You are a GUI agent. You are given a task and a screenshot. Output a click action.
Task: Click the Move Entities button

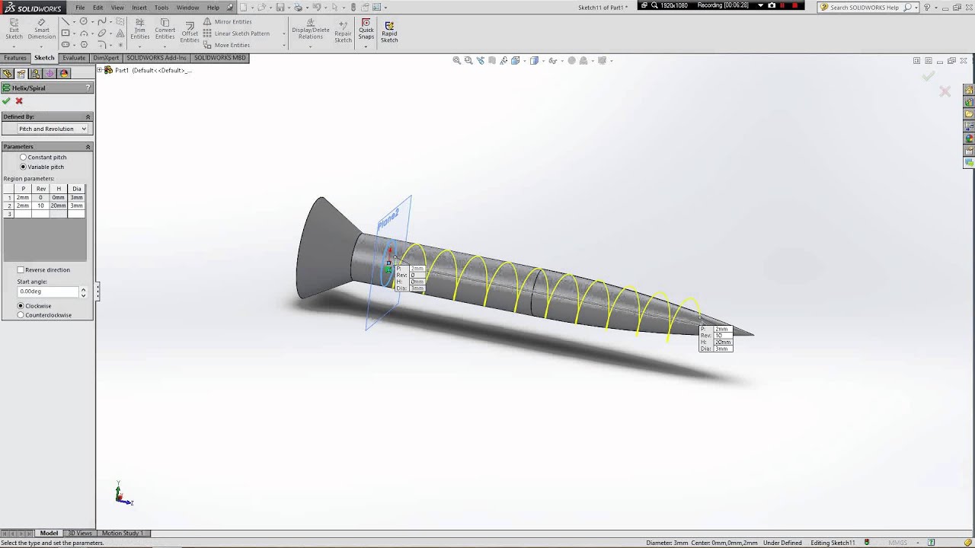click(226, 45)
